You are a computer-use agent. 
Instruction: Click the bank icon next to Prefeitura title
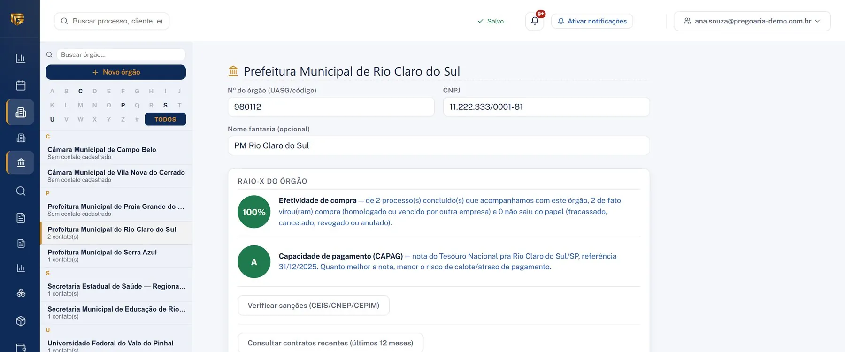233,71
